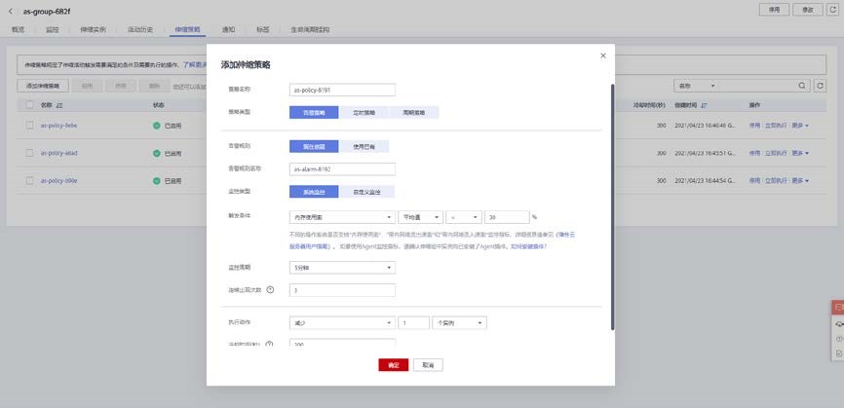The image size is (844, 408).
Task: Switch to the 概览 tab
Action: 19,29
